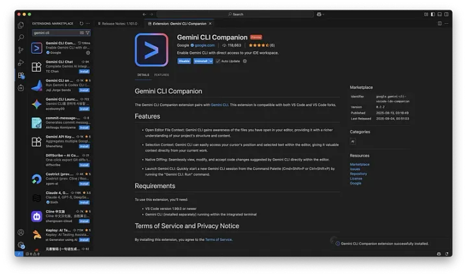Split the editor to the right
The image size is (467, 276).
(x=440, y=23)
